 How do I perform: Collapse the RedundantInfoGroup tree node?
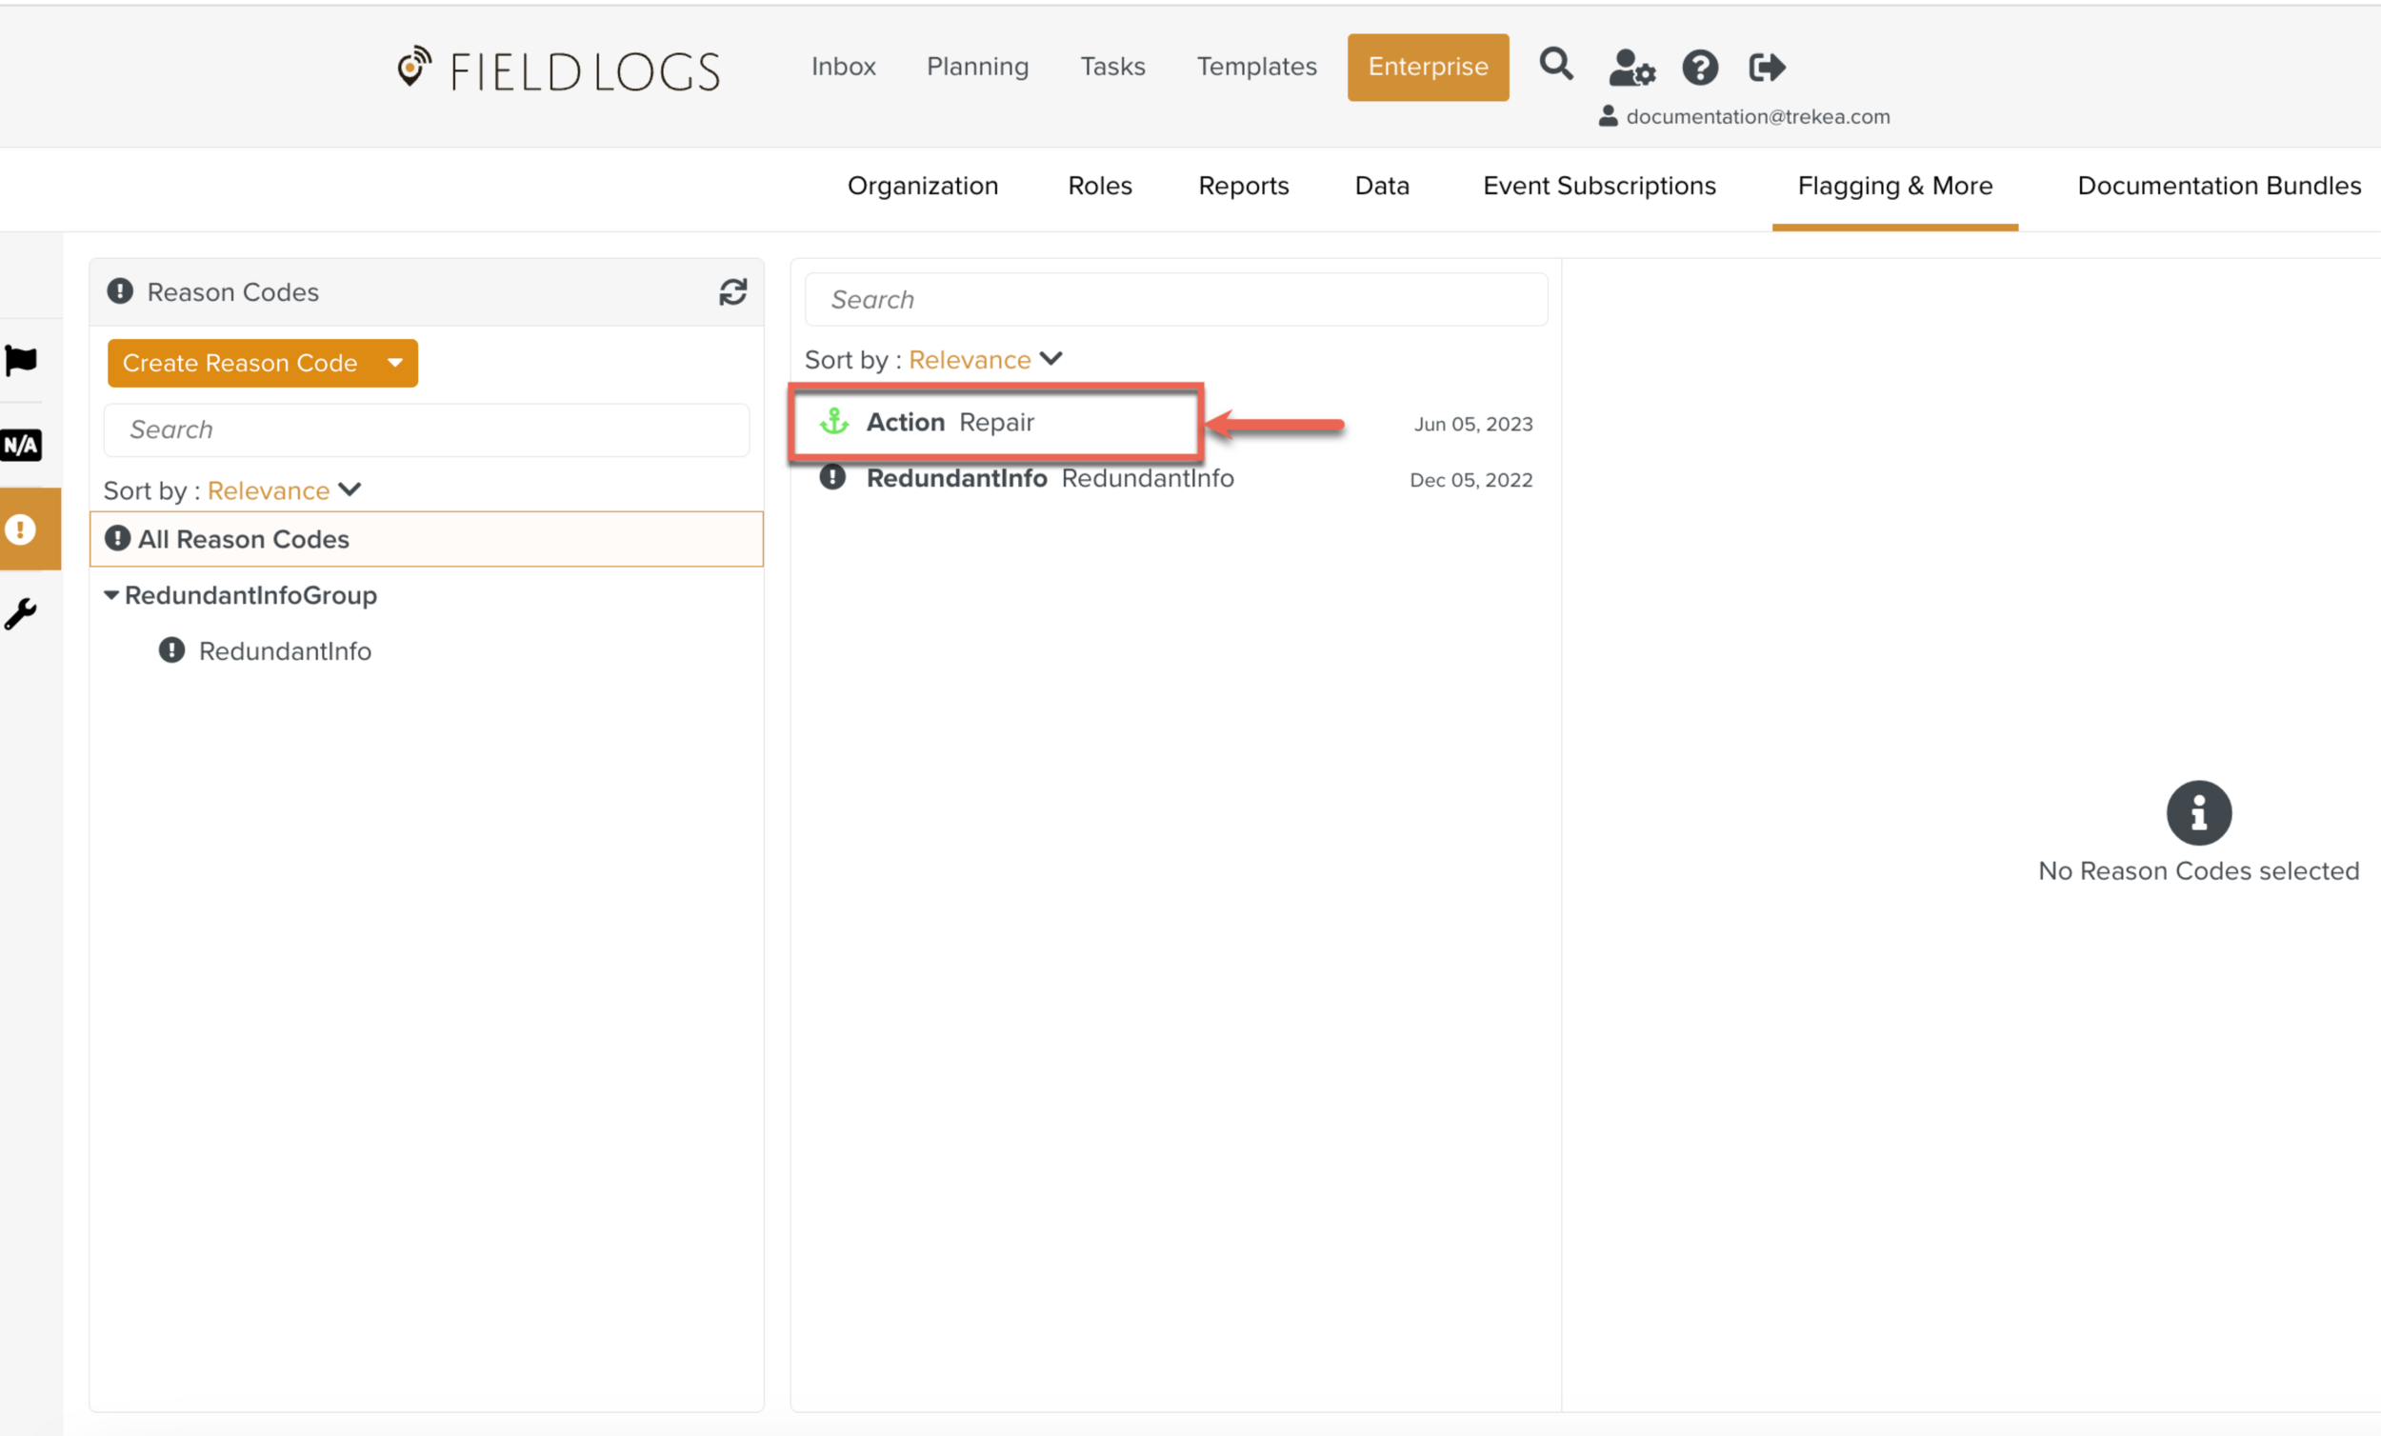(111, 595)
